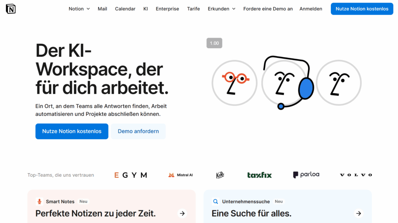This screenshot has height=223, width=398.
Task: Click the KoRo logo
Action: pyautogui.click(x=220, y=175)
